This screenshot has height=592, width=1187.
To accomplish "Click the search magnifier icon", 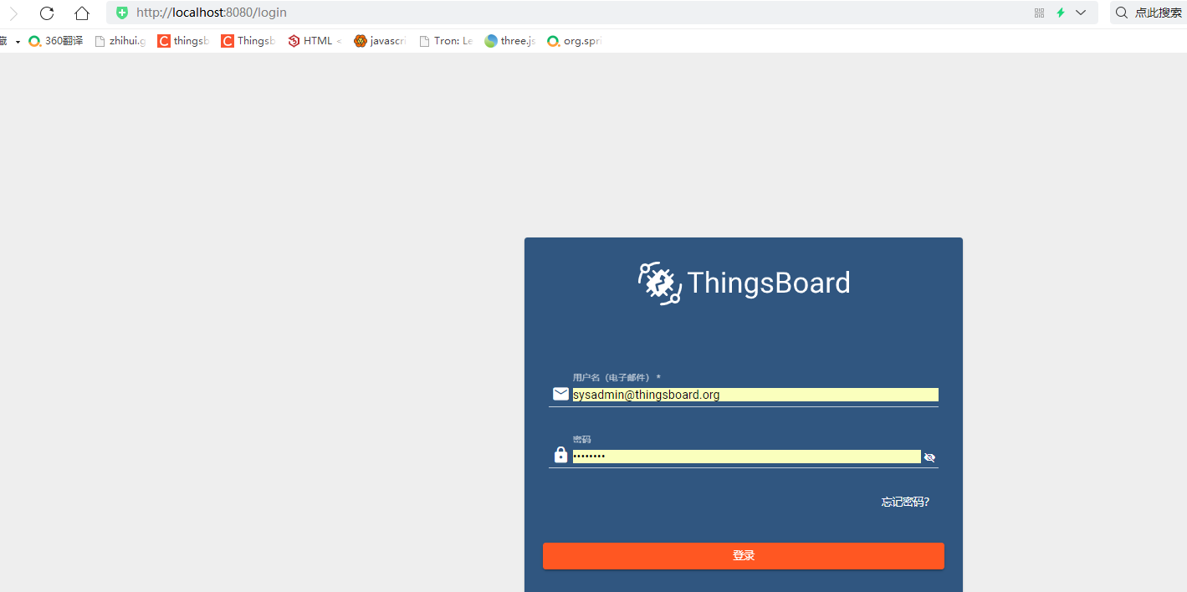I will click(x=1122, y=13).
